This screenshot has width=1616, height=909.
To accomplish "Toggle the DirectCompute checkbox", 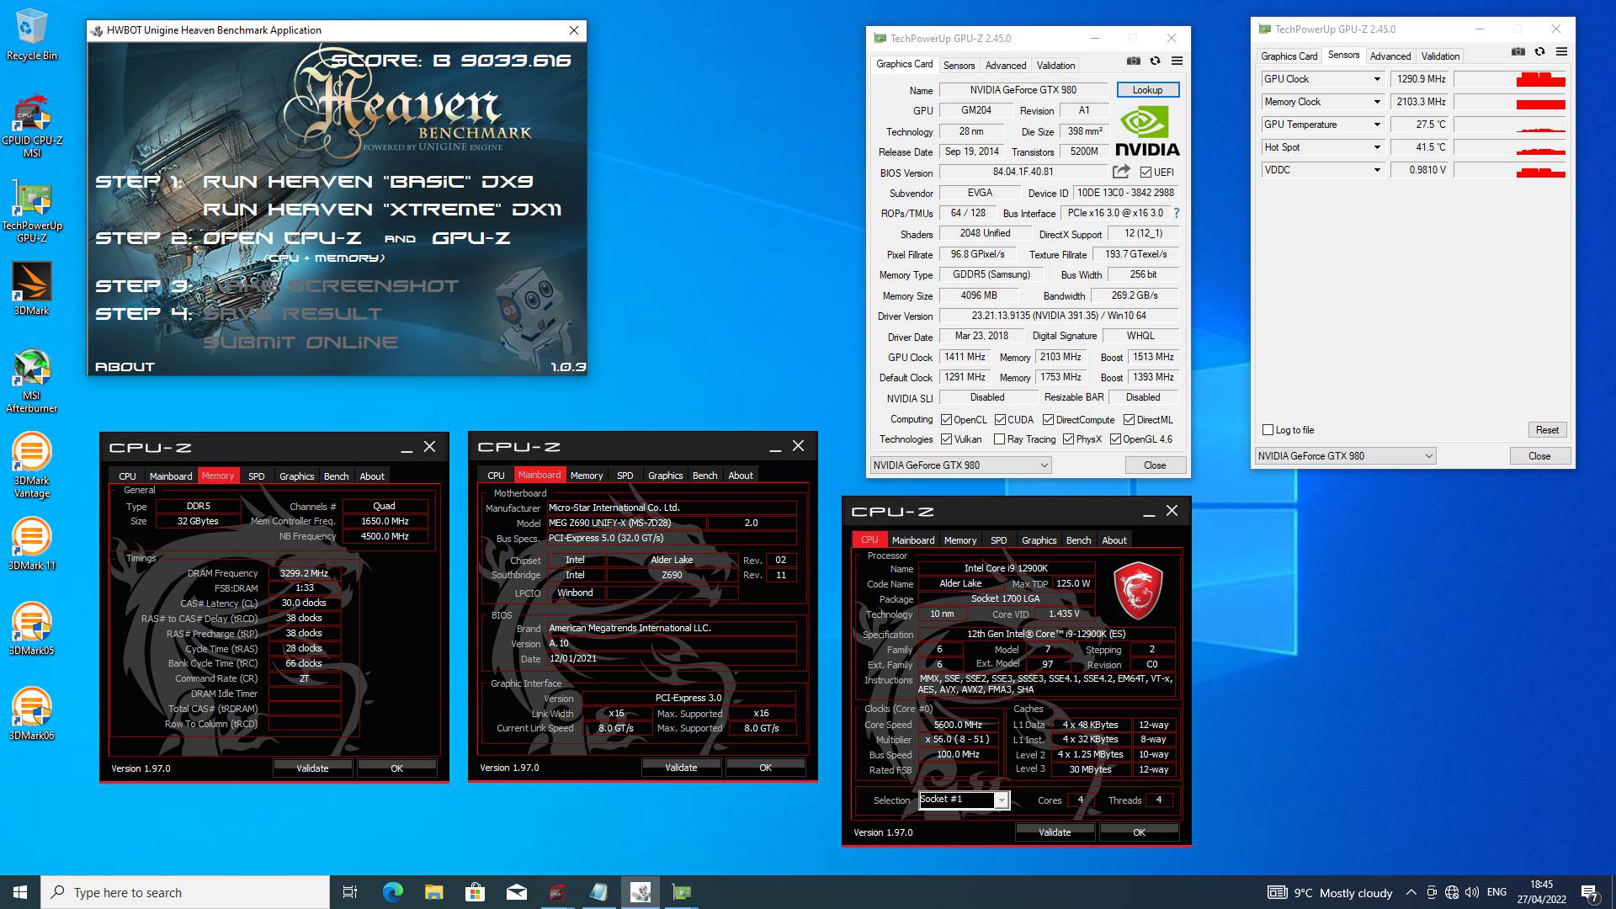I will click(1048, 420).
